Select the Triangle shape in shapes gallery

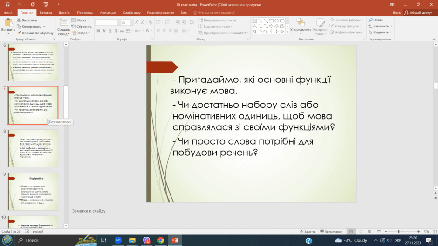[254, 26]
